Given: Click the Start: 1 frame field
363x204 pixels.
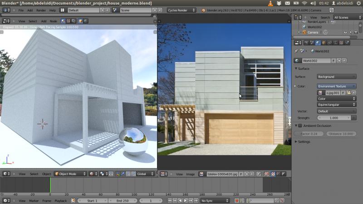Looking at the screenshot, I should point(93,201).
